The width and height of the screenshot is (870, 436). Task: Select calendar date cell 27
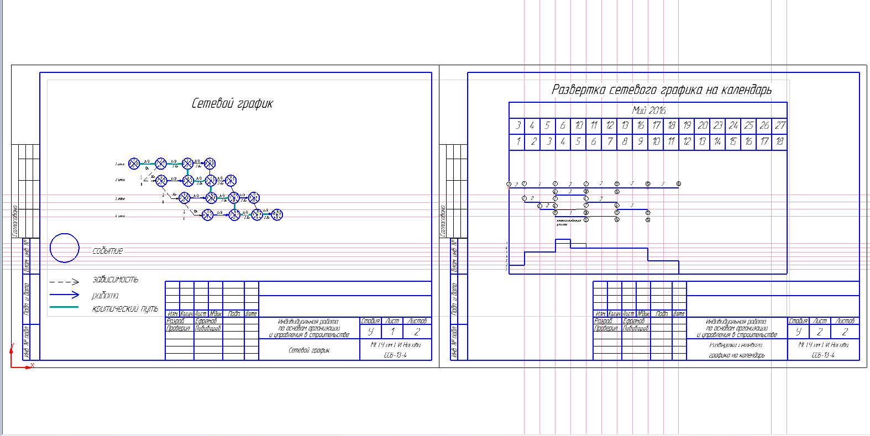[779, 125]
